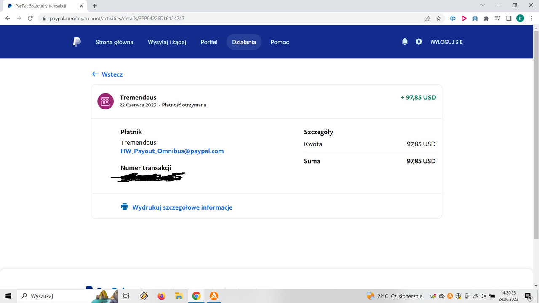Select the Działania tab
Screen dimensions: 539x303
(244, 42)
